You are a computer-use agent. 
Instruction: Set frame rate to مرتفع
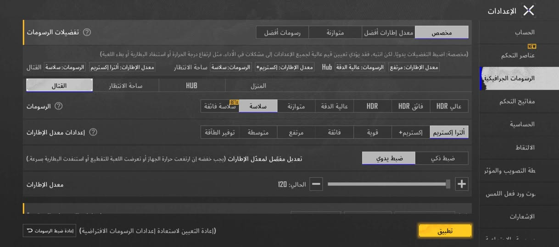(296, 132)
